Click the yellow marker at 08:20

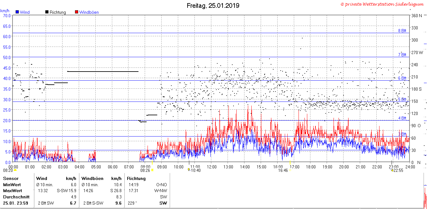pos(15,171)
